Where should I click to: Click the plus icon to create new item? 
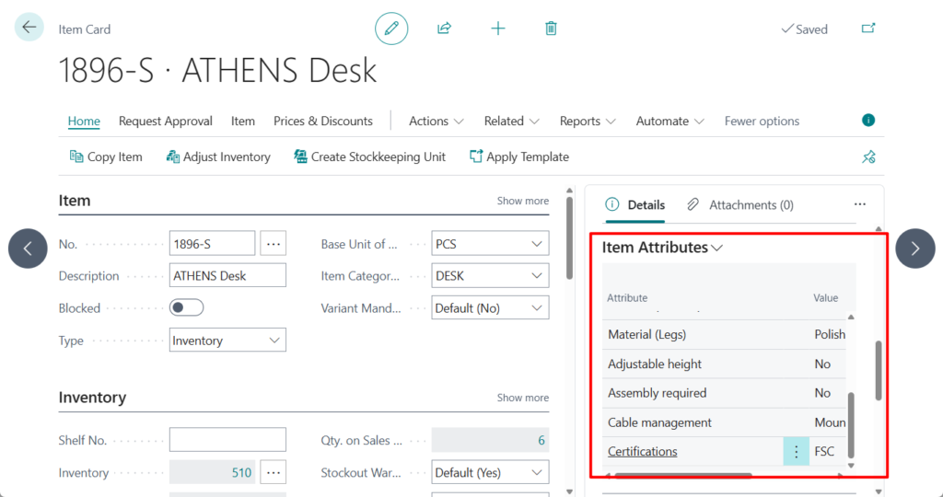coord(497,29)
